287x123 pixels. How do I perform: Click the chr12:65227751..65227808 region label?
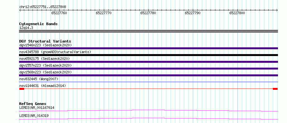[43, 7]
